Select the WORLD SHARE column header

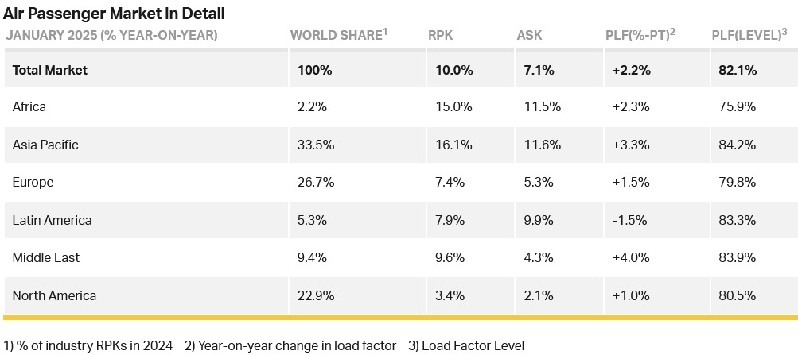pos(339,34)
